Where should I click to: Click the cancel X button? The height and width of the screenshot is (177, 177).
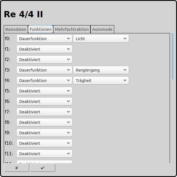(x=17, y=168)
